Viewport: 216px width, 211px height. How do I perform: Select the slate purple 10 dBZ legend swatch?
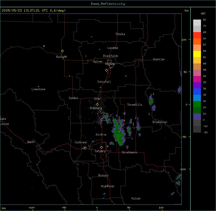pos(197,117)
